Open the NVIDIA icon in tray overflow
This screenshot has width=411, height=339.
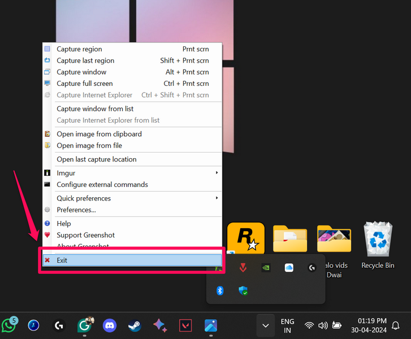point(266,268)
